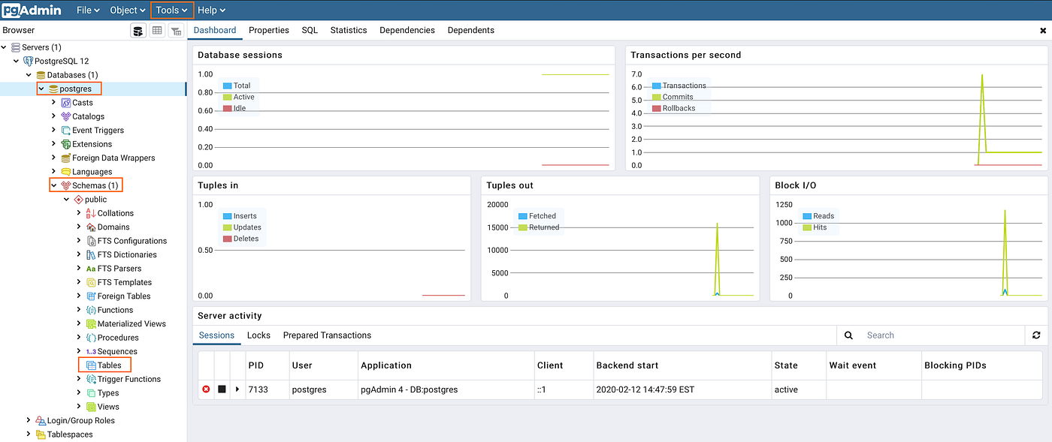1052x442 pixels.
Task: Open the Locks tab under Server activity
Action: [x=258, y=335]
